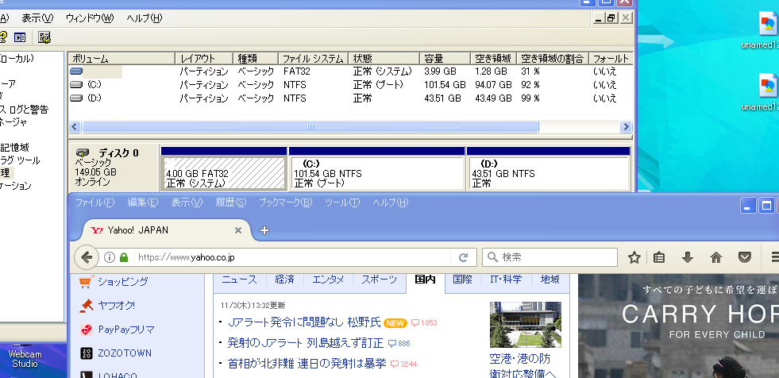
Task: Click the 検索 search box in Firefox
Action: tap(550, 257)
